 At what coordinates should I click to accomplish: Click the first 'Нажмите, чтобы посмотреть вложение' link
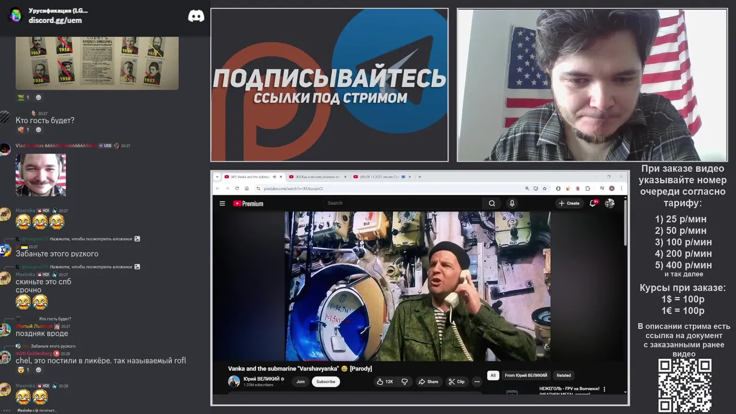click(91, 239)
